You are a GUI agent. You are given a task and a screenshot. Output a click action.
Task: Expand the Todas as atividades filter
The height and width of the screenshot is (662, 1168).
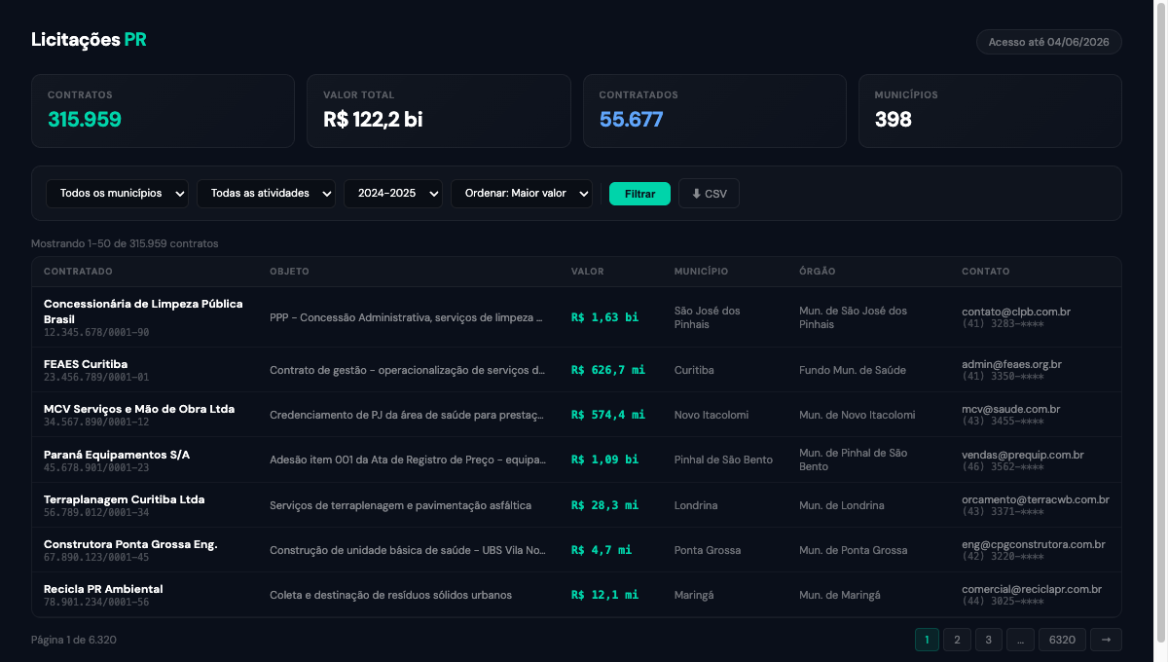click(266, 194)
